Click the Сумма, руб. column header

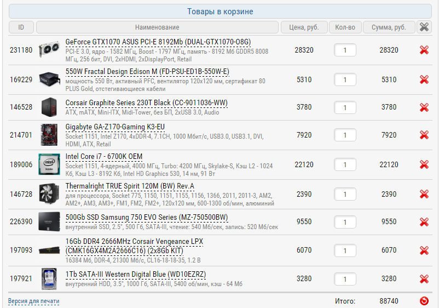(x=389, y=27)
